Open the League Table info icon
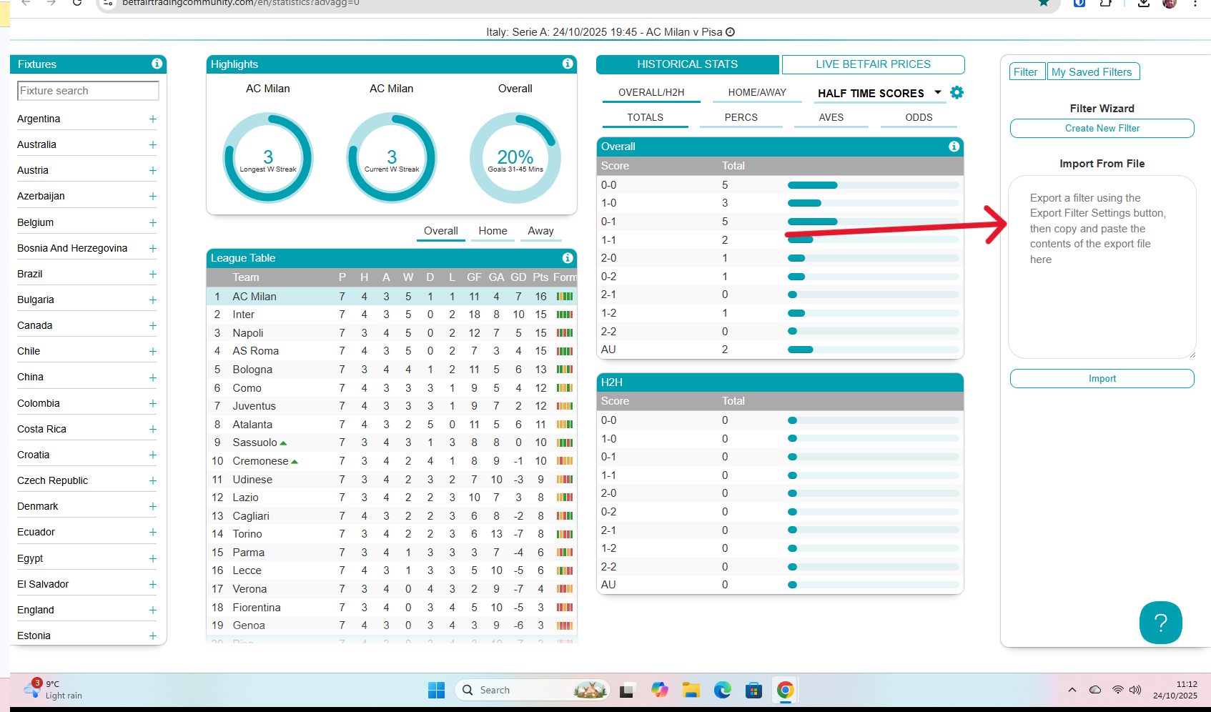Image resolution: width=1211 pixels, height=712 pixels. click(568, 258)
